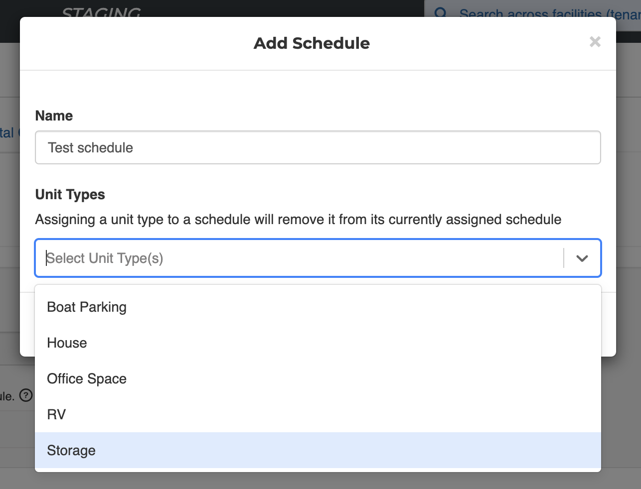
Task: Open the question mark help icon
Action: 26,395
